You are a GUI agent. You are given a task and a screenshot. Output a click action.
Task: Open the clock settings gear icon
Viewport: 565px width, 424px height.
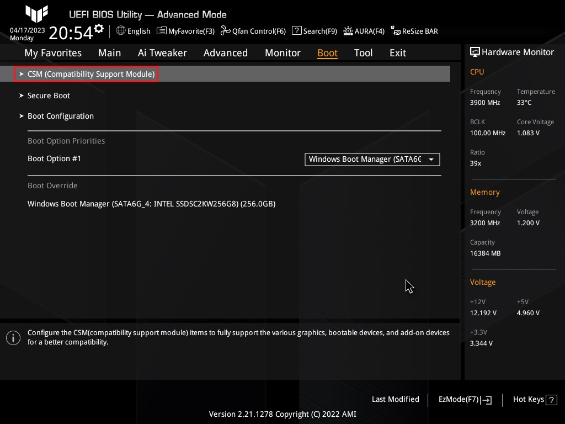tap(99, 29)
